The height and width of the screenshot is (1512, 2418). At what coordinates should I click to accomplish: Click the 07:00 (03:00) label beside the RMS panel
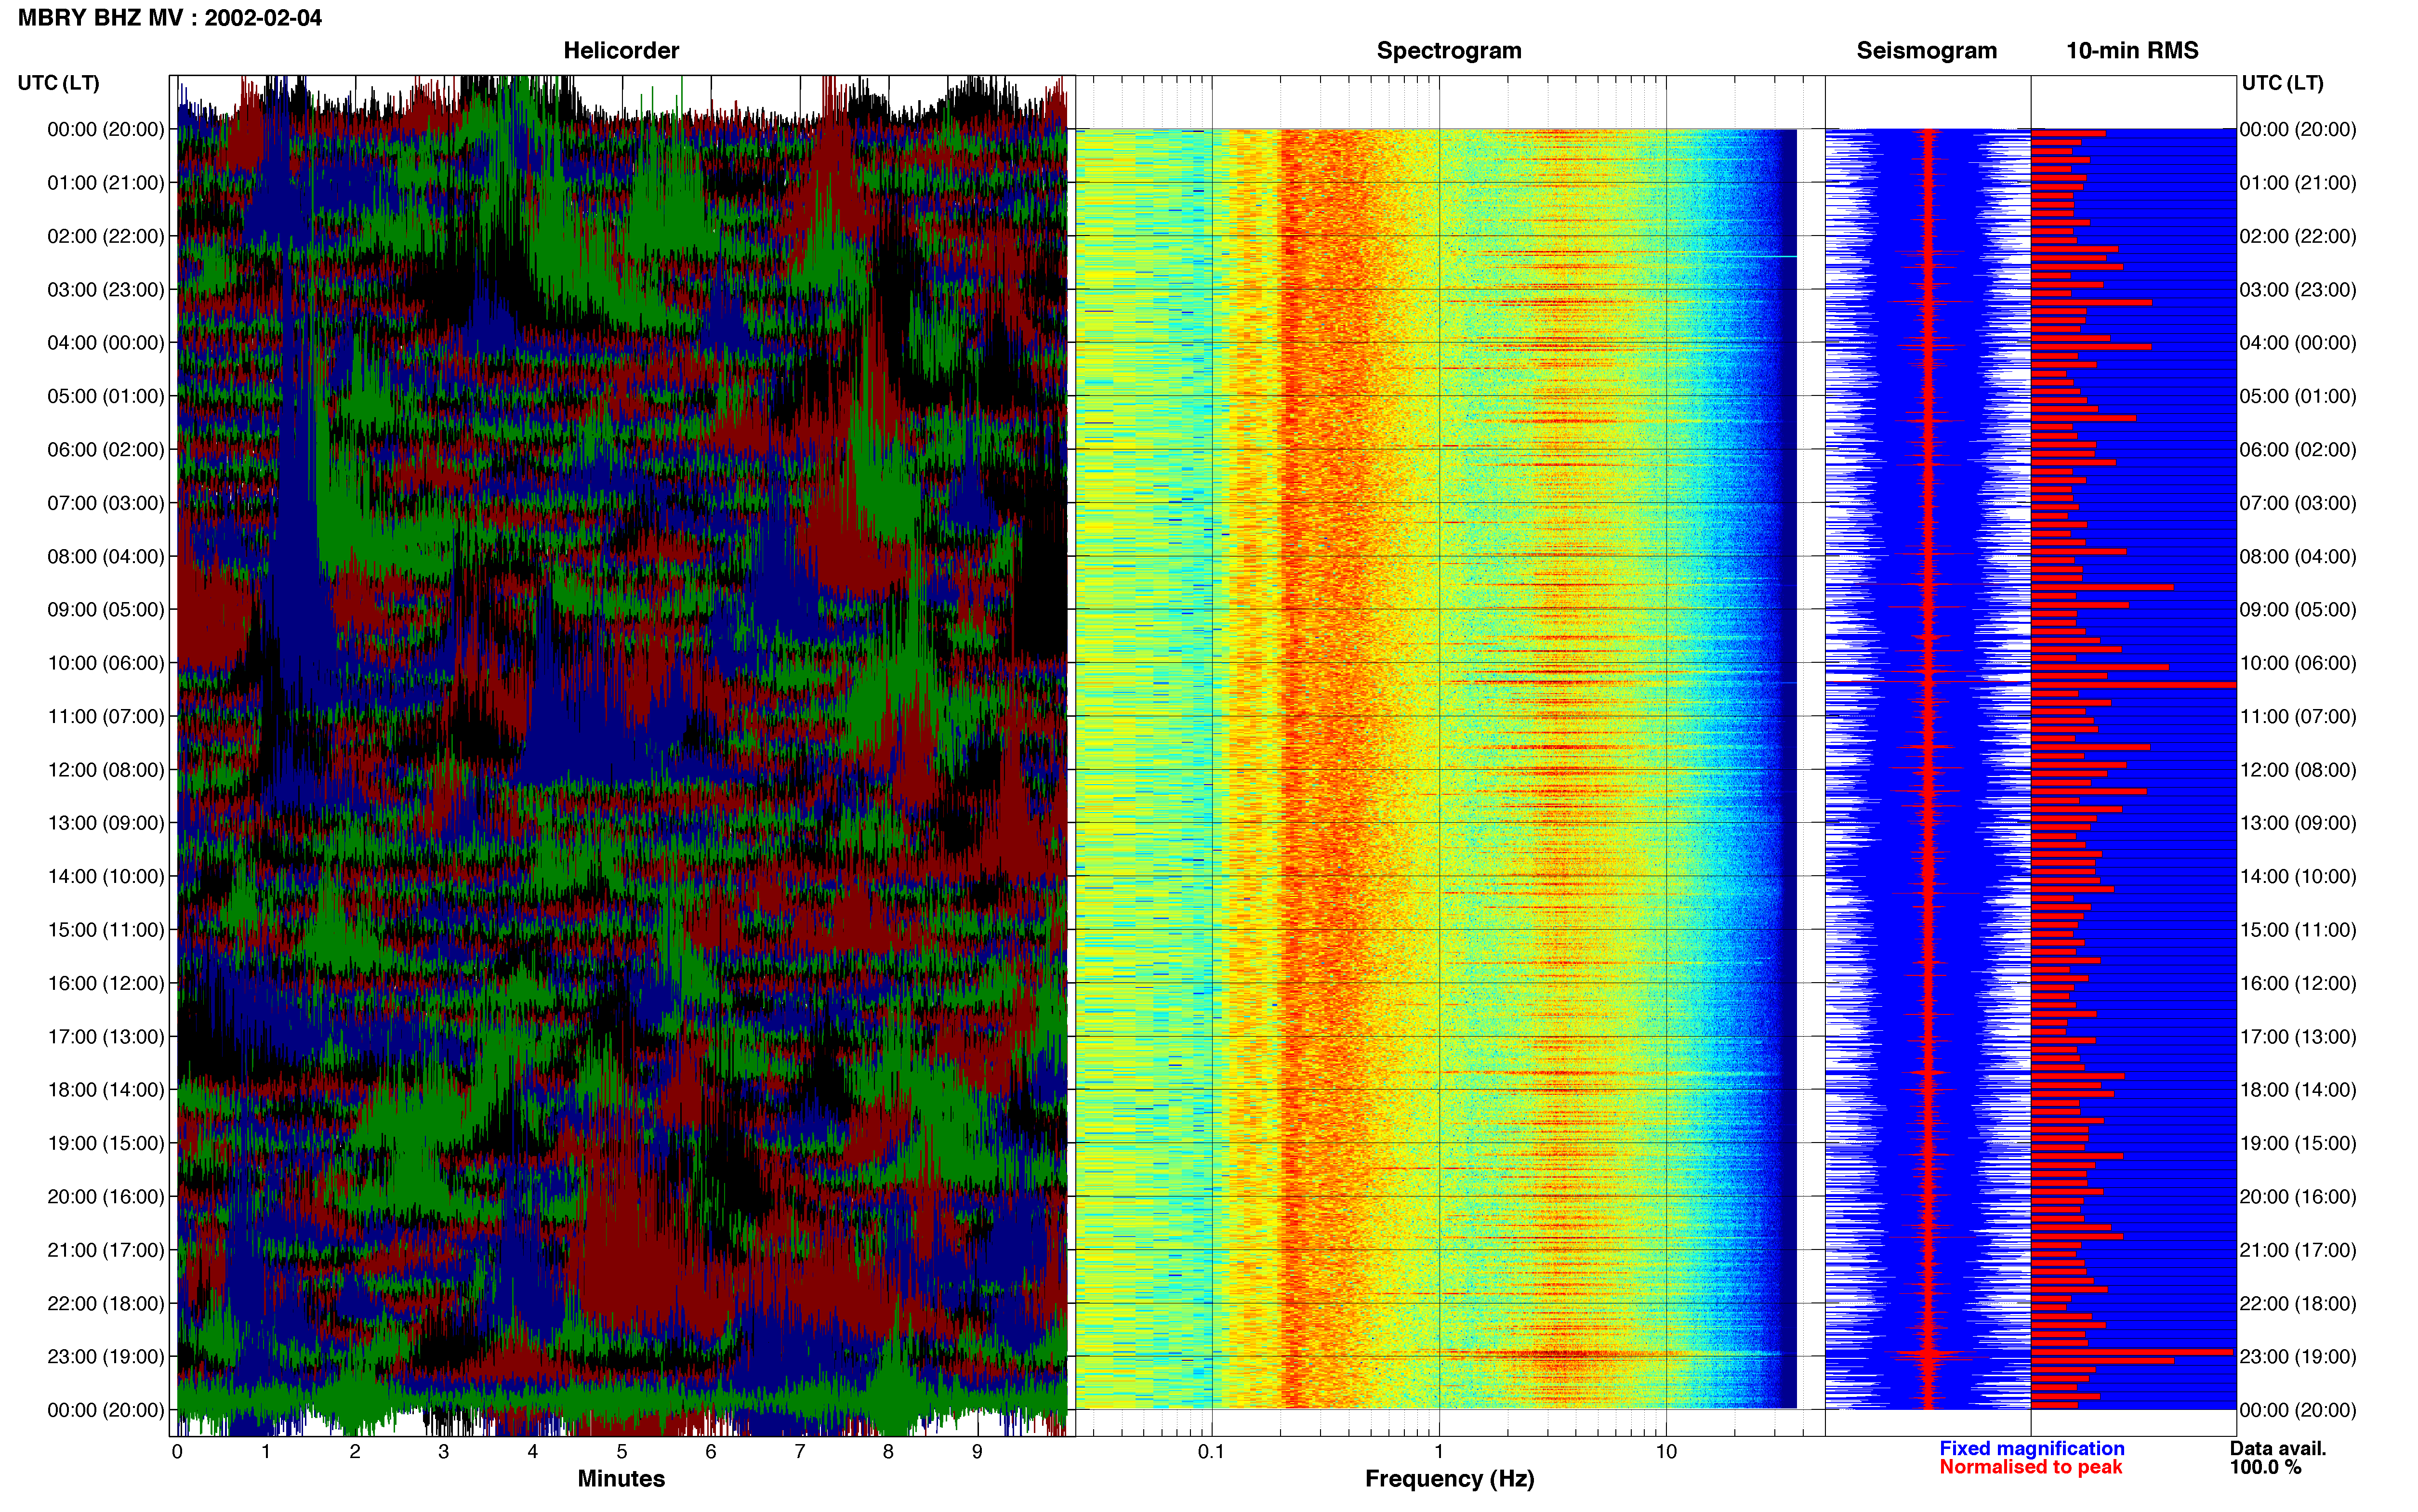[x=2298, y=503]
